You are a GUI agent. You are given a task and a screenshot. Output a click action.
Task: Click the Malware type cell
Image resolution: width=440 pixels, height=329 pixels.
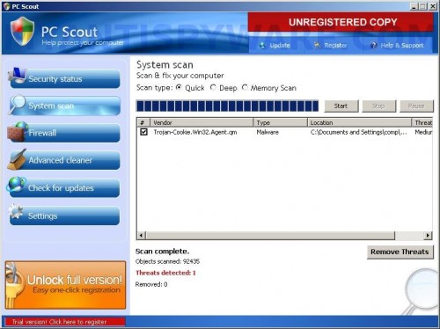(268, 132)
